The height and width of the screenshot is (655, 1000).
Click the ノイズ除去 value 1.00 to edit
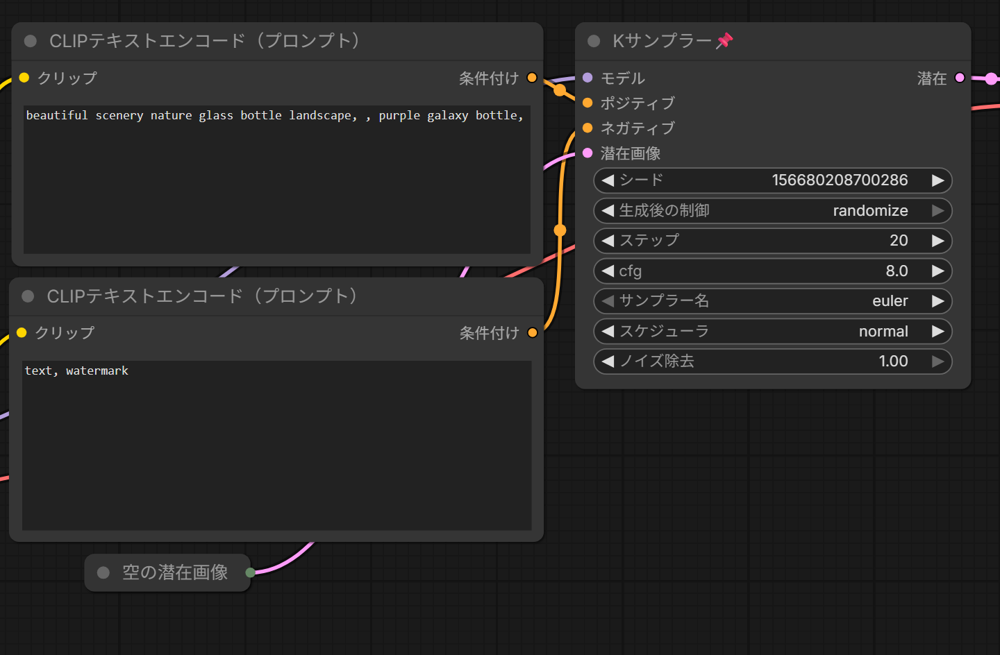coord(893,361)
